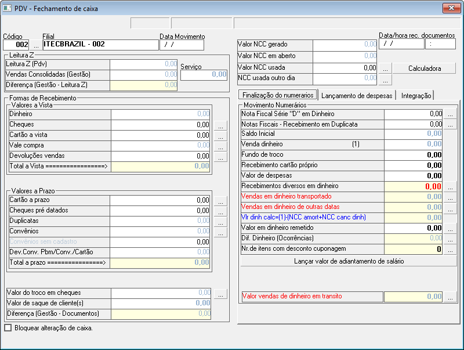Image resolution: width=464 pixels, height=350 pixels.
Task: Click the window icon in the title bar
Action: coord(7,8)
